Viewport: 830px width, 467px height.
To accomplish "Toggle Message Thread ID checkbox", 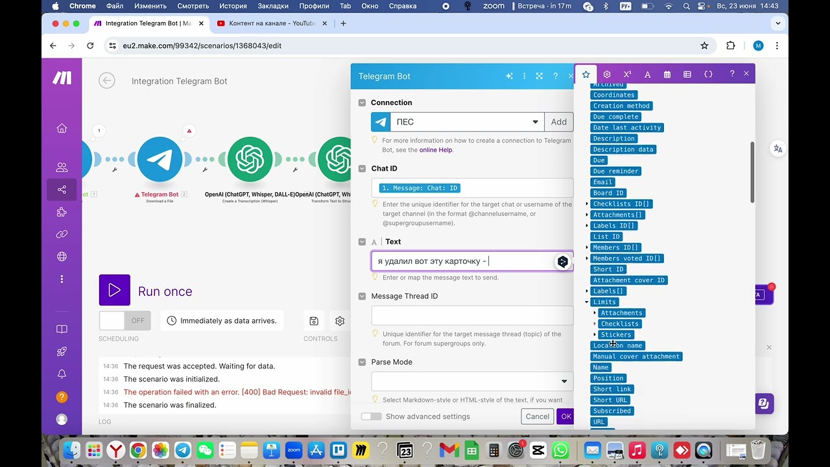I will (362, 296).
